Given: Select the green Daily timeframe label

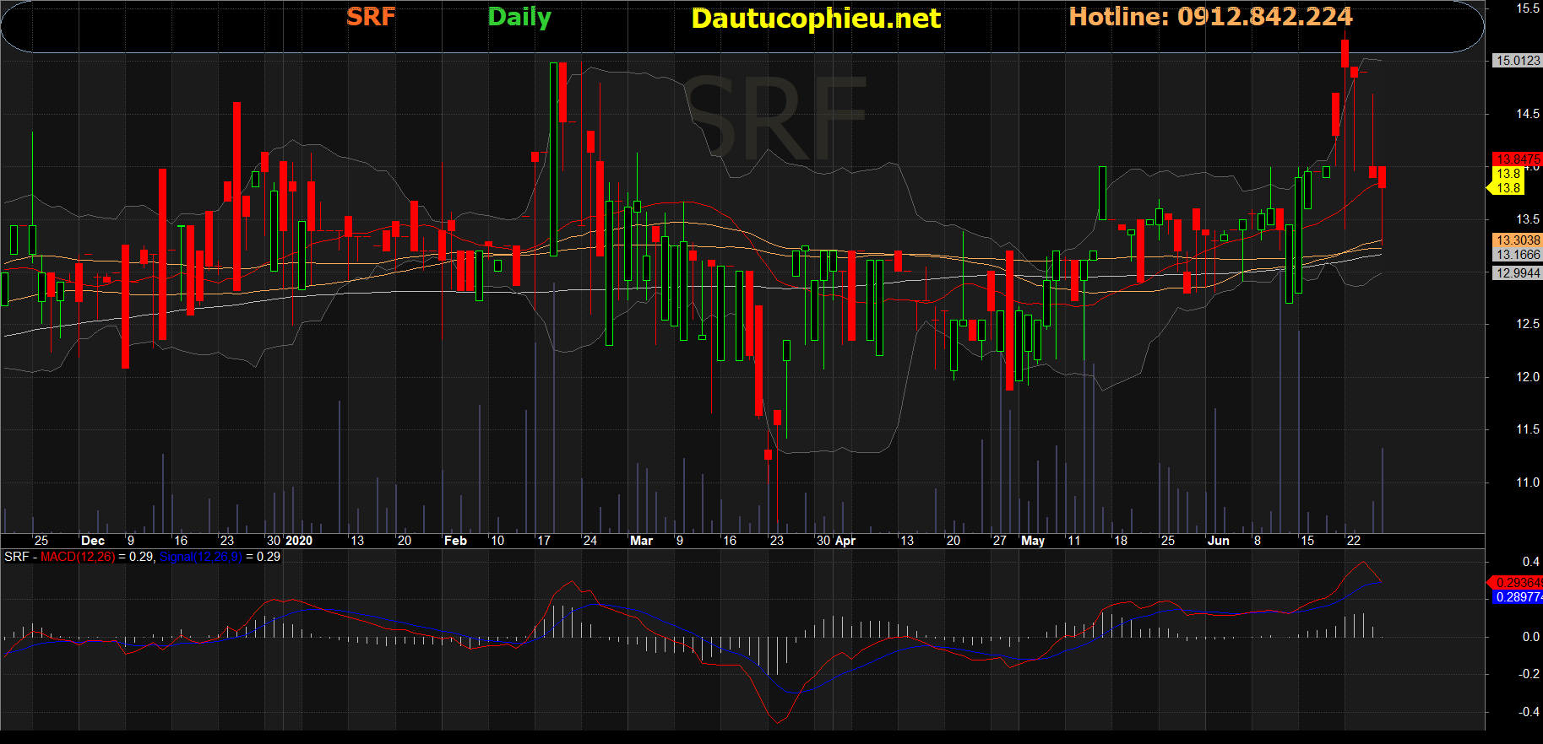Looking at the screenshot, I should 519,18.
